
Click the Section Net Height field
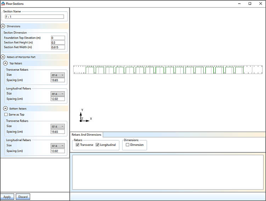pyautogui.click(x=58, y=42)
